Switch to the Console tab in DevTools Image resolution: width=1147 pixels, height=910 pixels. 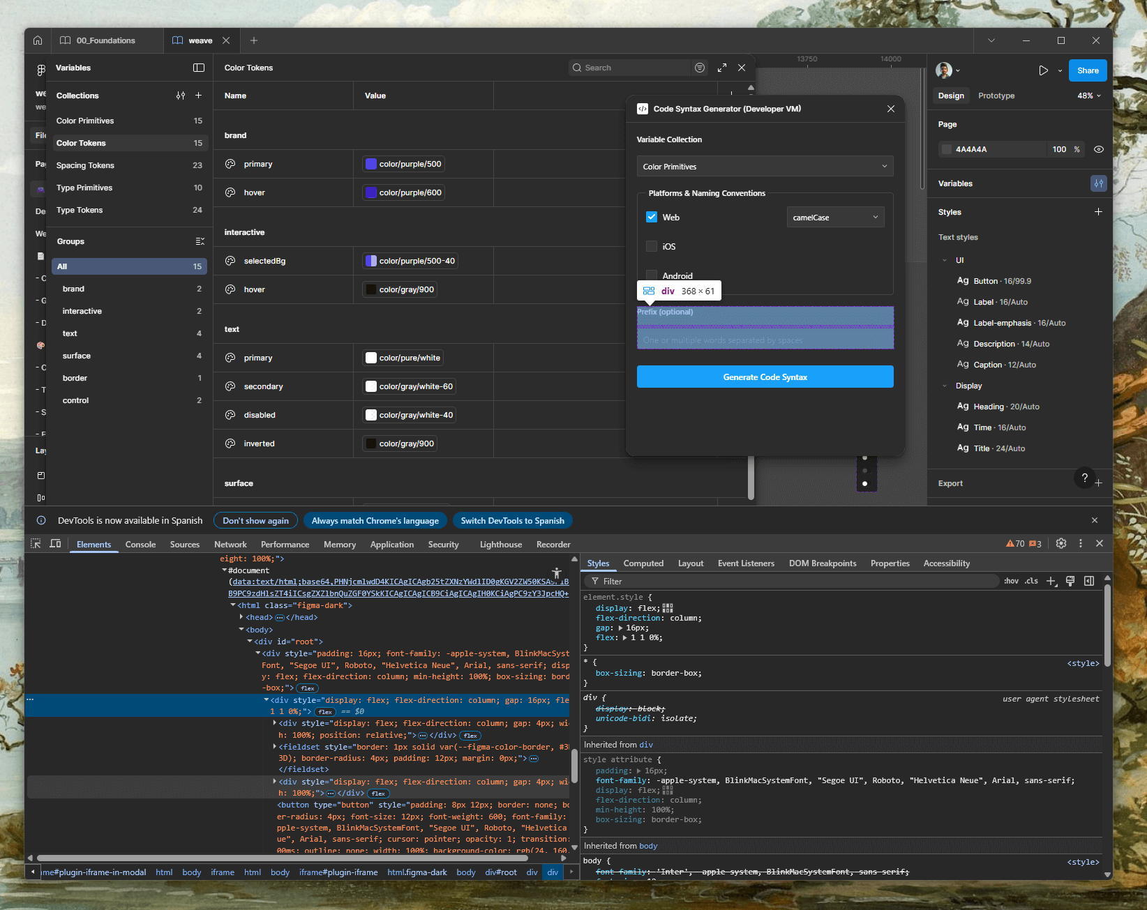point(140,545)
